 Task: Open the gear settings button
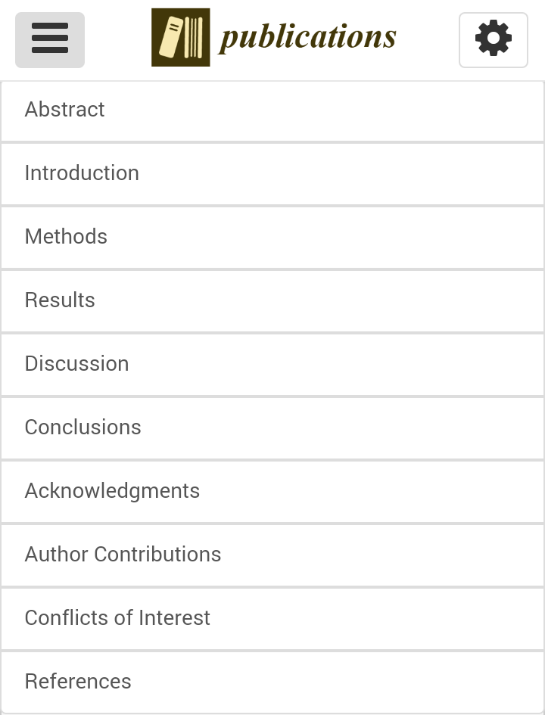(x=493, y=40)
